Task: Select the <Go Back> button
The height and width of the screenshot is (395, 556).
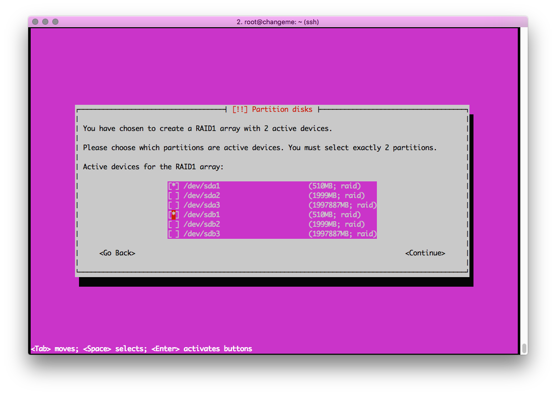Action: pyautogui.click(x=117, y=253)
